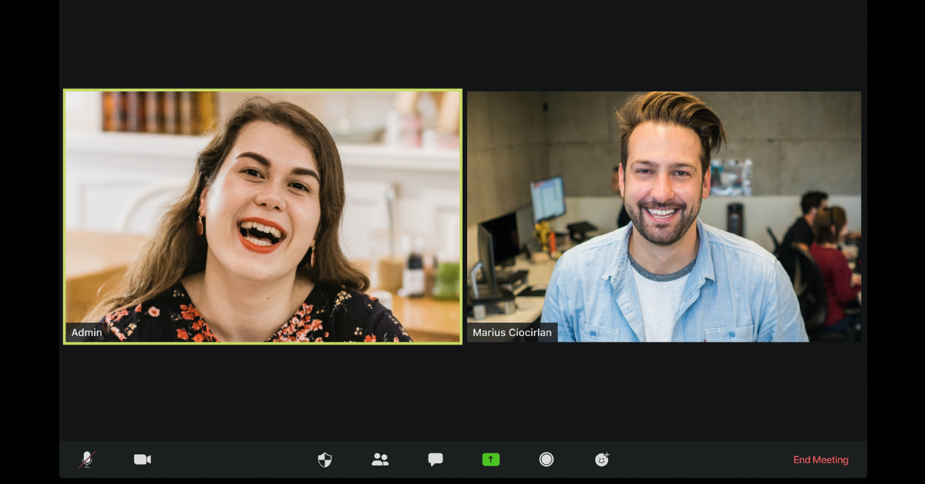Start screen sharing with the green arrow
Screen dimensions: 925x484
point(491,459)
